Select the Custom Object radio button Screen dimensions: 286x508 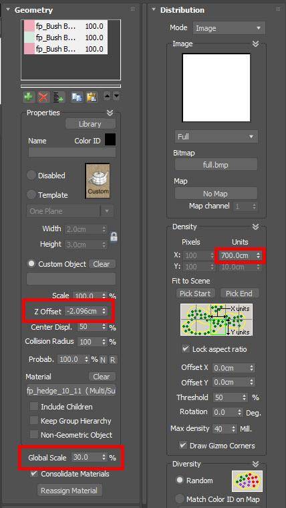click(31, 264)
